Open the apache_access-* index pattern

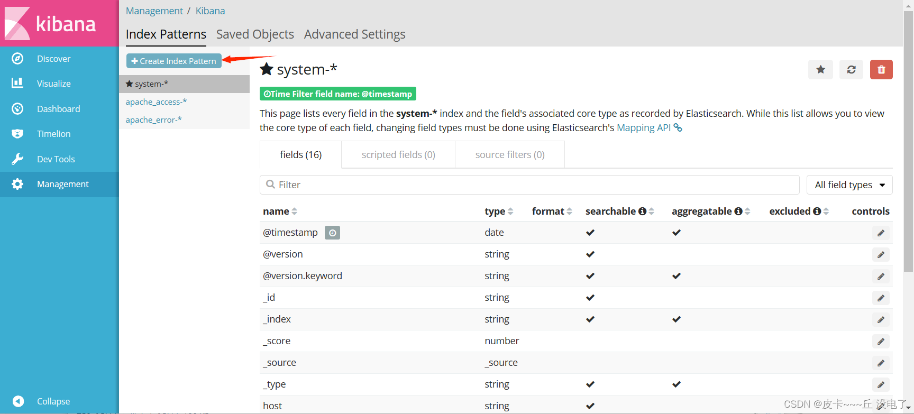[156, 102]
